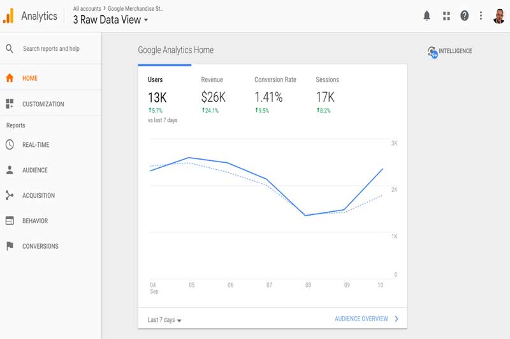Screen dimensions: 510x339
Task: Open the 3 Raw Data View selector
Action: [110, 20]
